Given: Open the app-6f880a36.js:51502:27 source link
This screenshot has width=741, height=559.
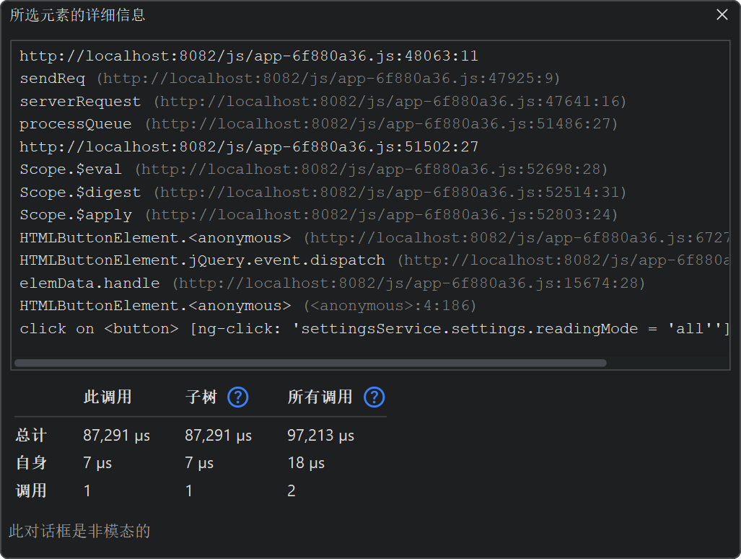Looking at the screenshot, I should pos(249,147).
